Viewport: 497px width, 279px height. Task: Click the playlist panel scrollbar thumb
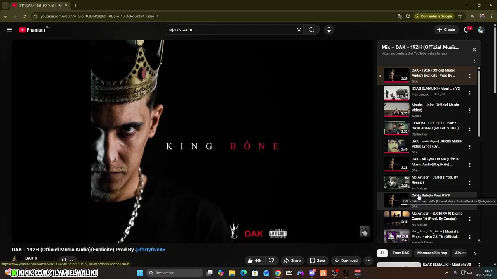(479, 103)
